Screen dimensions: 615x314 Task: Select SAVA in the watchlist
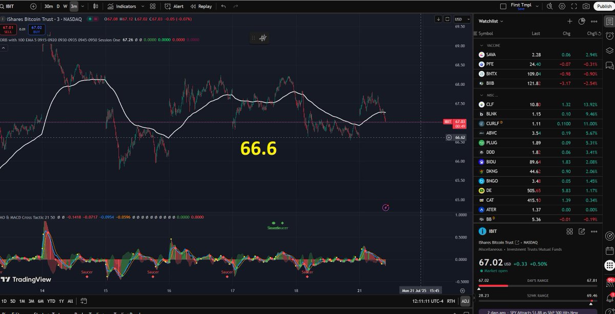tap(537, 54)
